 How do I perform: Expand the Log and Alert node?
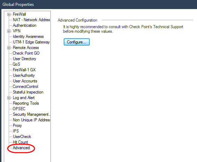pyautogui.click(x=9, y=98)
